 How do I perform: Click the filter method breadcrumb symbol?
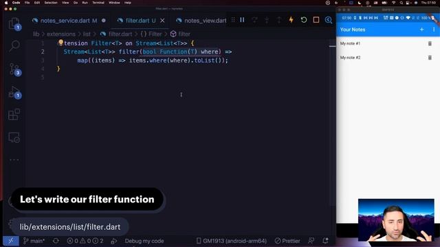coord(180,34)
